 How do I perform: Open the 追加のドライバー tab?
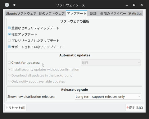[x=113, y=13]
